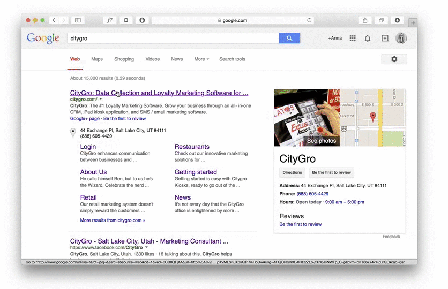Click the map pin beside 44 Exchange Pl

[x=73, y=133]
